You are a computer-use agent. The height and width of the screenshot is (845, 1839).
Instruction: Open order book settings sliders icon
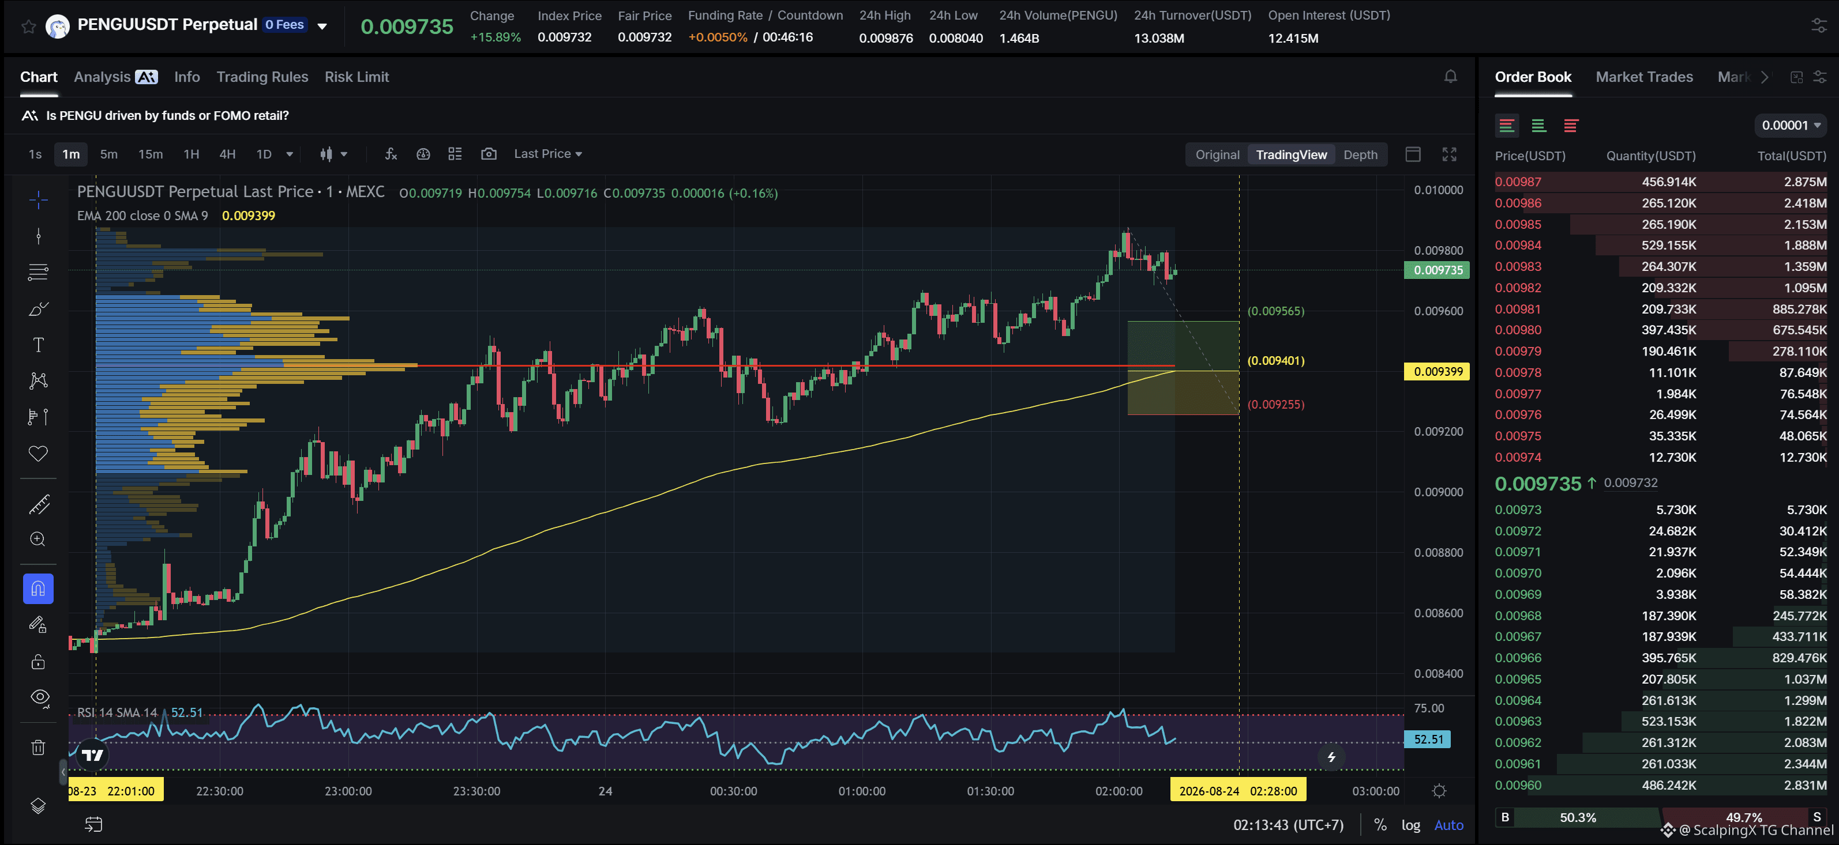(x=1820, y=77)
